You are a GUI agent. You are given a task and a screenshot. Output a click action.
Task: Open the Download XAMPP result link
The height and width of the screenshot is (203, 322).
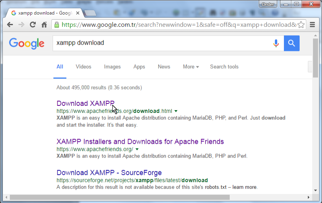click(86, 103)
